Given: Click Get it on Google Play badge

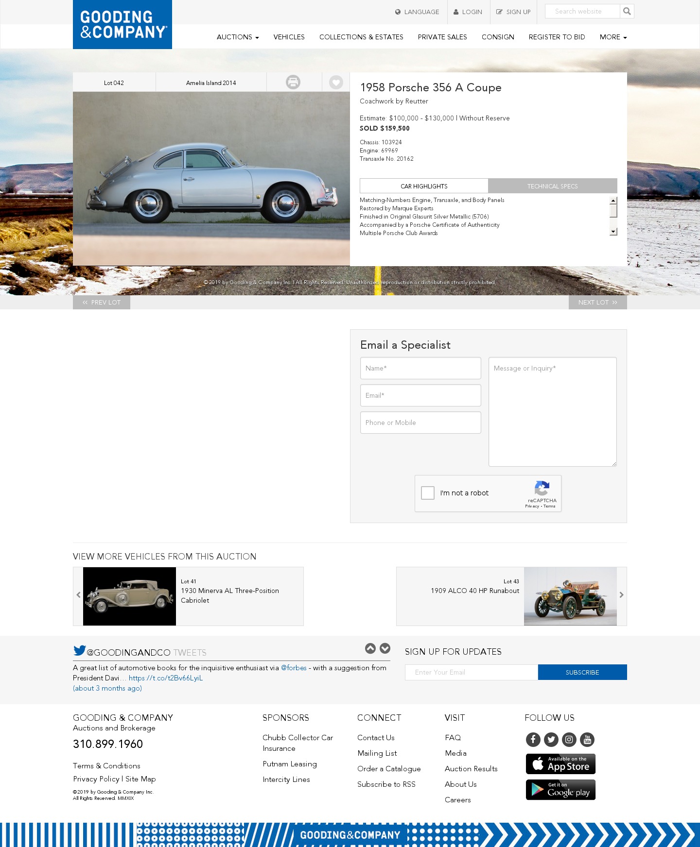Looking at the screenshot, I should (560, 790).
